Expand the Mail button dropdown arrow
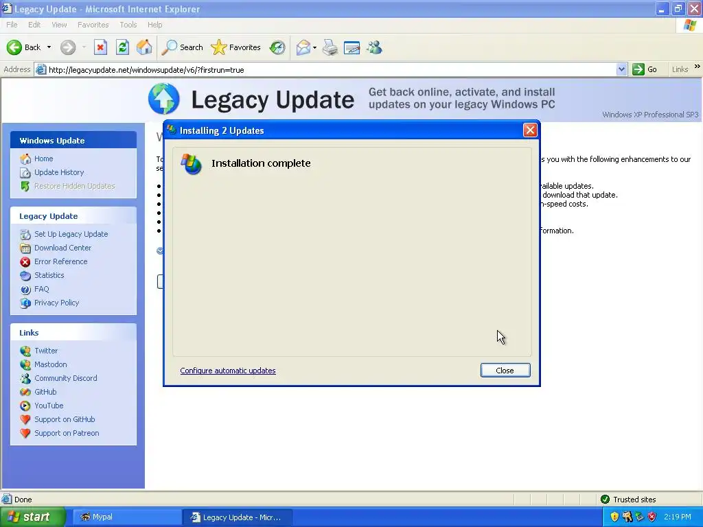The height and width of the screenshot is (527, 703). (314, 47)
